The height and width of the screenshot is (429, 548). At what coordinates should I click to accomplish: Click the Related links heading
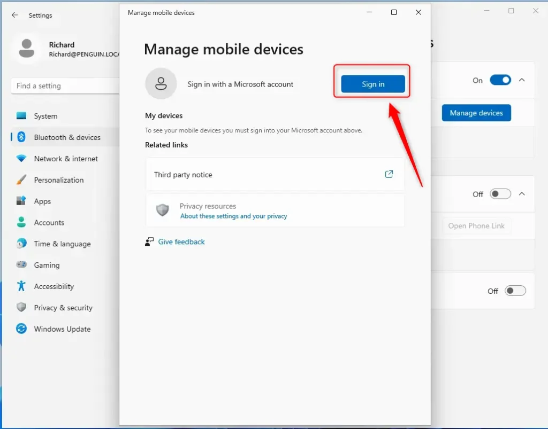coord(166,145)
